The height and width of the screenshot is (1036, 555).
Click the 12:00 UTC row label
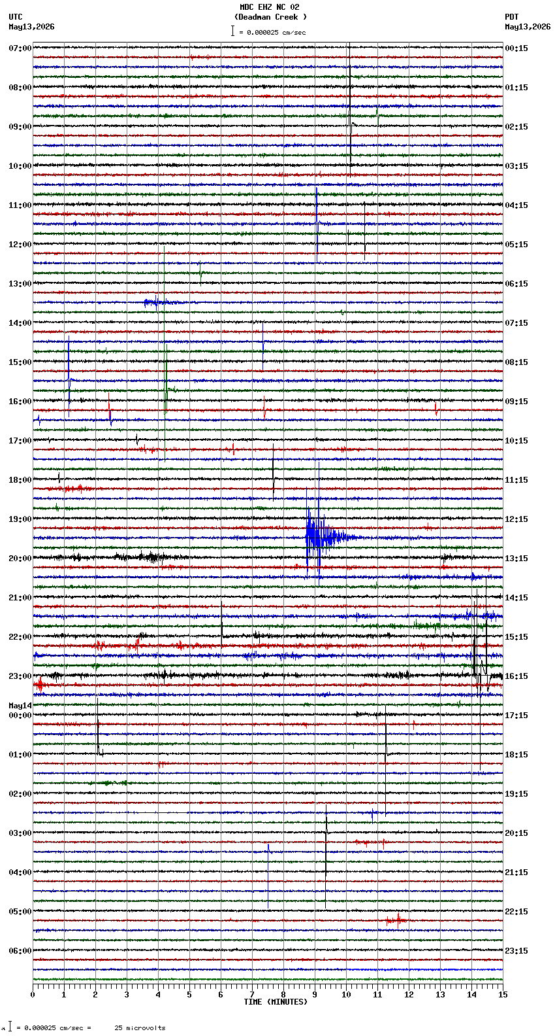point(20,245)
